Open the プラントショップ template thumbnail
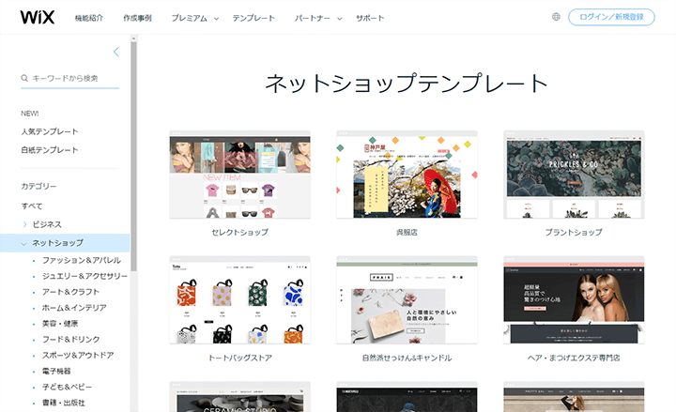The width and height of the screenshot is (676, 412). (574, 175)
